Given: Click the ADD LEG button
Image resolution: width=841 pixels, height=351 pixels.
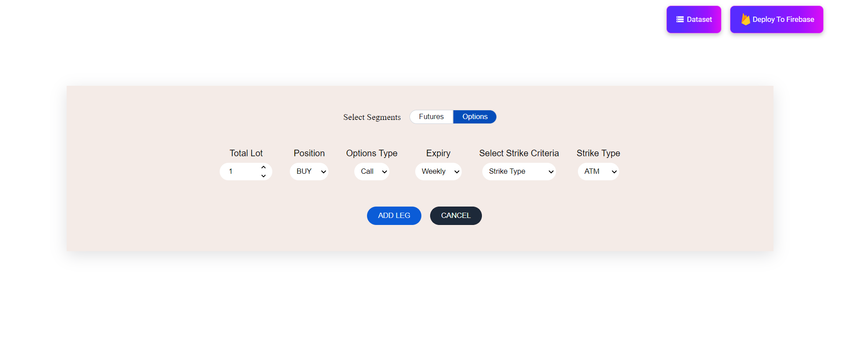Looking at the screenshot, I should coord(393,215).
